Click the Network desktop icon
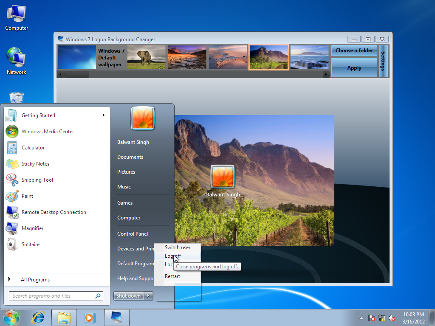This screenshot has width=435, height=326. click(x=17, y=61)
